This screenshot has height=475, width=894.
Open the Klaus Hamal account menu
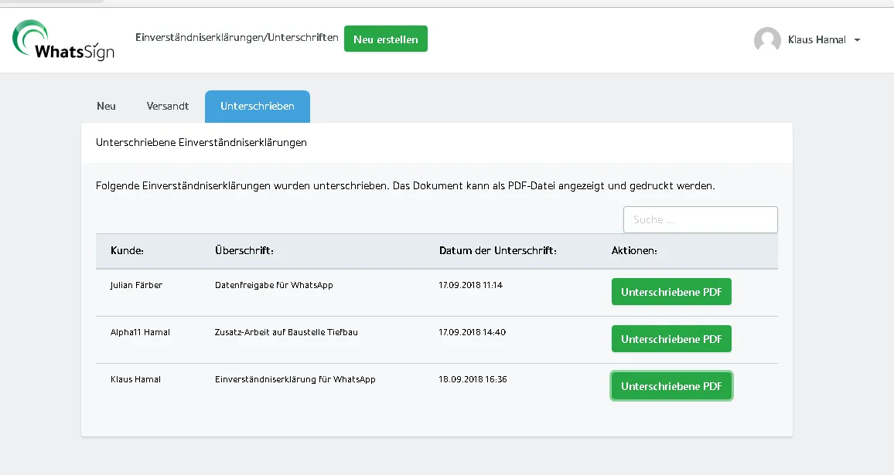(x=817, y=40)
